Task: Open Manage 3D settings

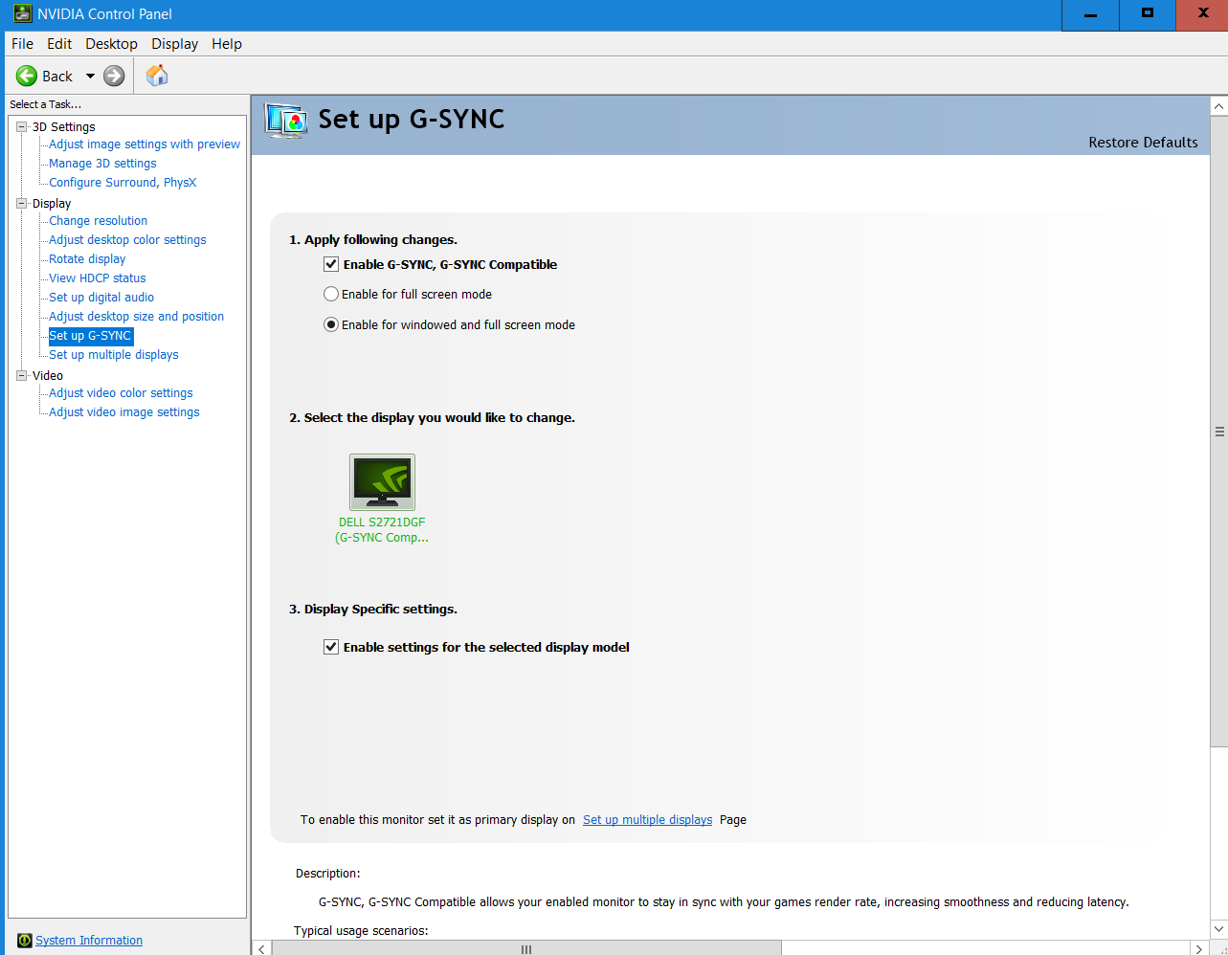Action: pyautogui.click(x=102, y=164)
